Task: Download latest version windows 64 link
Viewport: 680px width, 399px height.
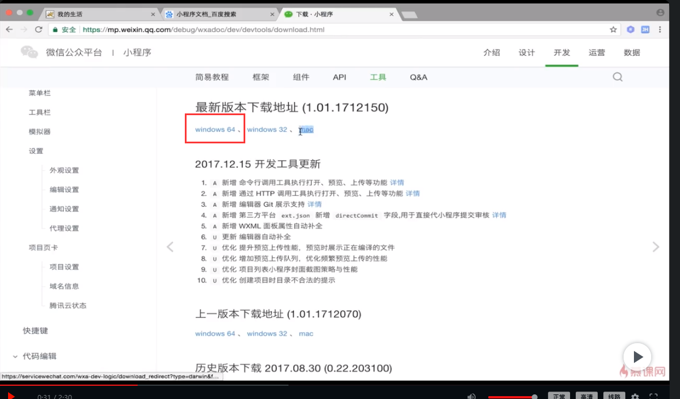Action: coord(215,129)
